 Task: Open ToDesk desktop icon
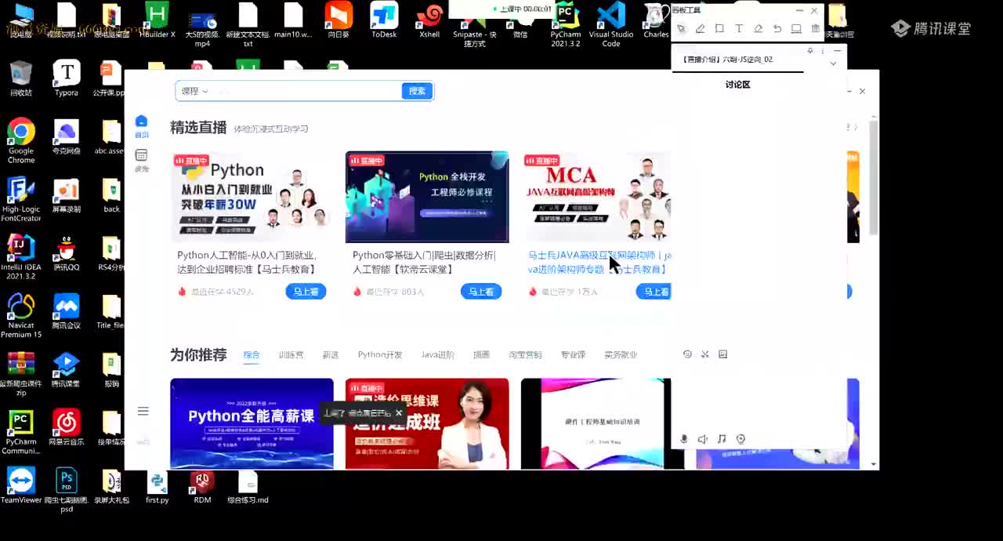384,20
